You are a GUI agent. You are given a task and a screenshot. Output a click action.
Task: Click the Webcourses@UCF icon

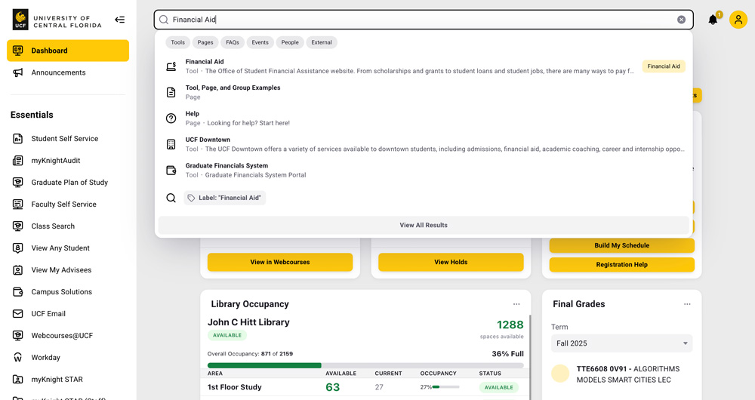(x=18, y=336)
